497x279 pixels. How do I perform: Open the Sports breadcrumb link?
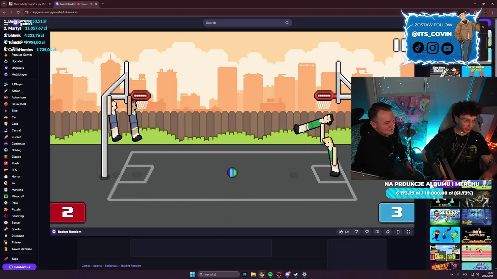pos(97,266)
